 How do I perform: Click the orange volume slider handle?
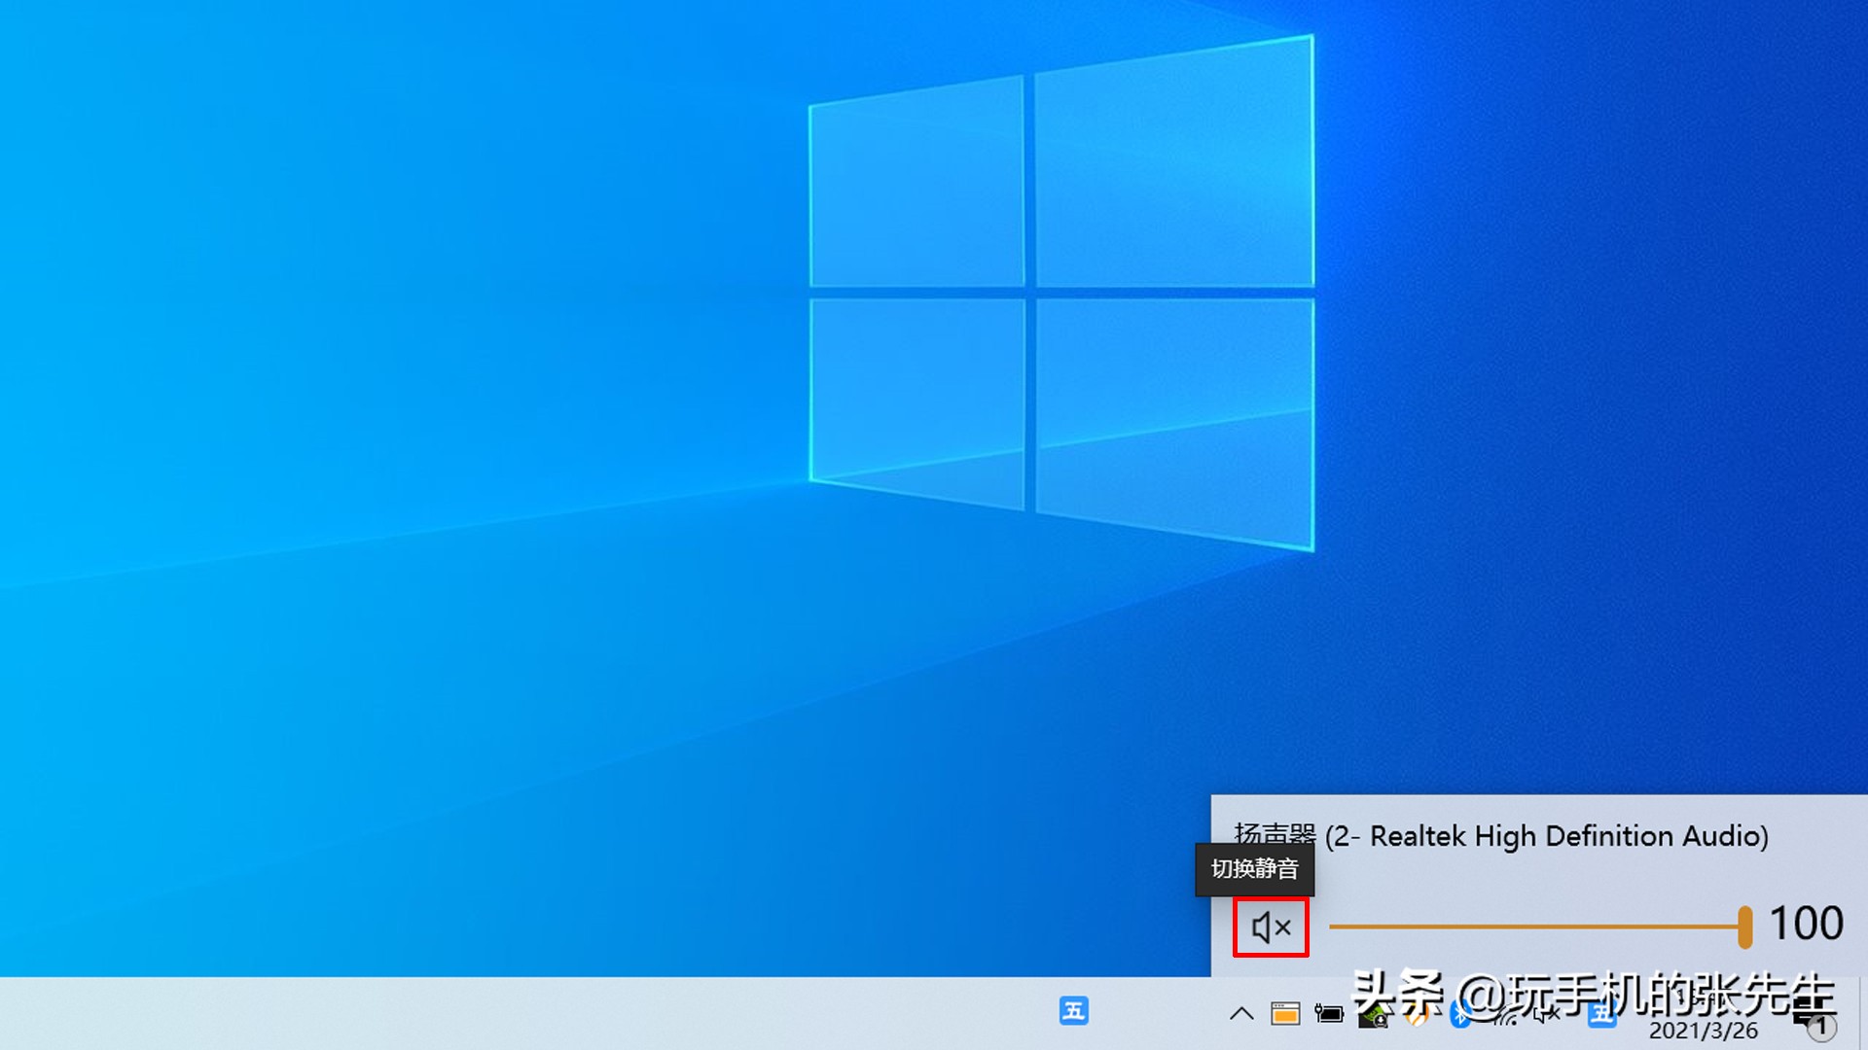click(x=1745, y=927)
